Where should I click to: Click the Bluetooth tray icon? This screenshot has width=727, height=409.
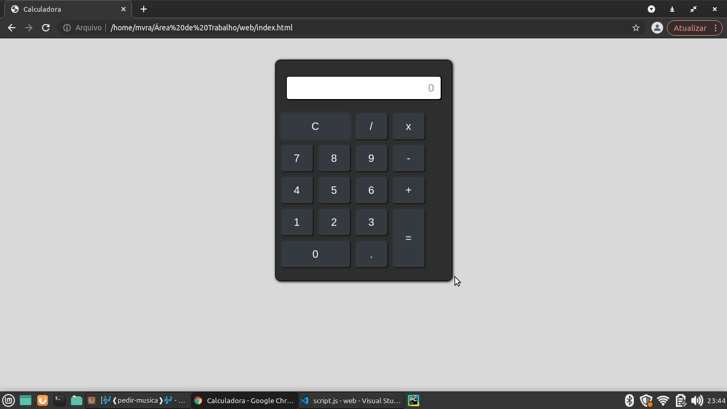pos(629,400)
